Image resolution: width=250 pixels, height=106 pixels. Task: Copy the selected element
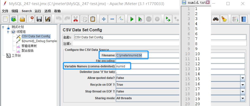click(84, 19)
